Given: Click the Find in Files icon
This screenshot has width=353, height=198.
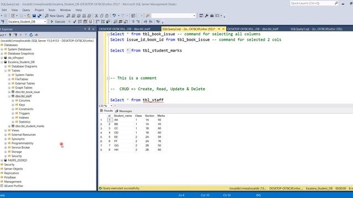Looking at the screenshot, I should (x=148, y=16).
